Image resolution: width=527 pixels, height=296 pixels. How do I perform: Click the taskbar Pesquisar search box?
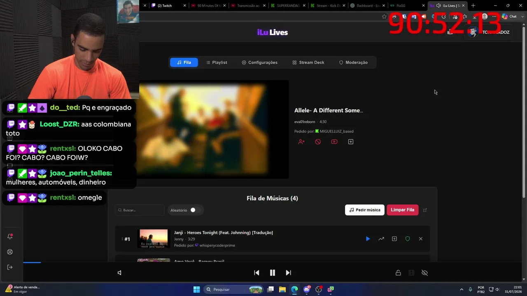tap(234, 289)
